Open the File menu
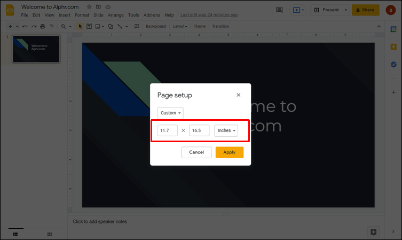402x240 pixels. coord(25,15)
